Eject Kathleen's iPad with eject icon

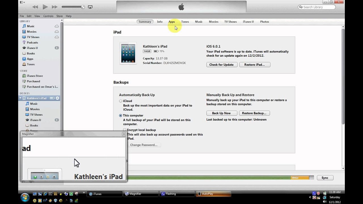pyautogui.click(x=57, y=98)
